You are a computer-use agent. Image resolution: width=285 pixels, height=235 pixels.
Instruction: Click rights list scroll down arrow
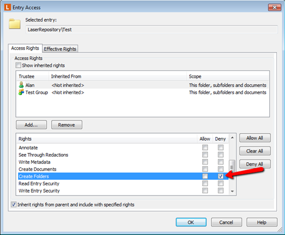(233, 191)
